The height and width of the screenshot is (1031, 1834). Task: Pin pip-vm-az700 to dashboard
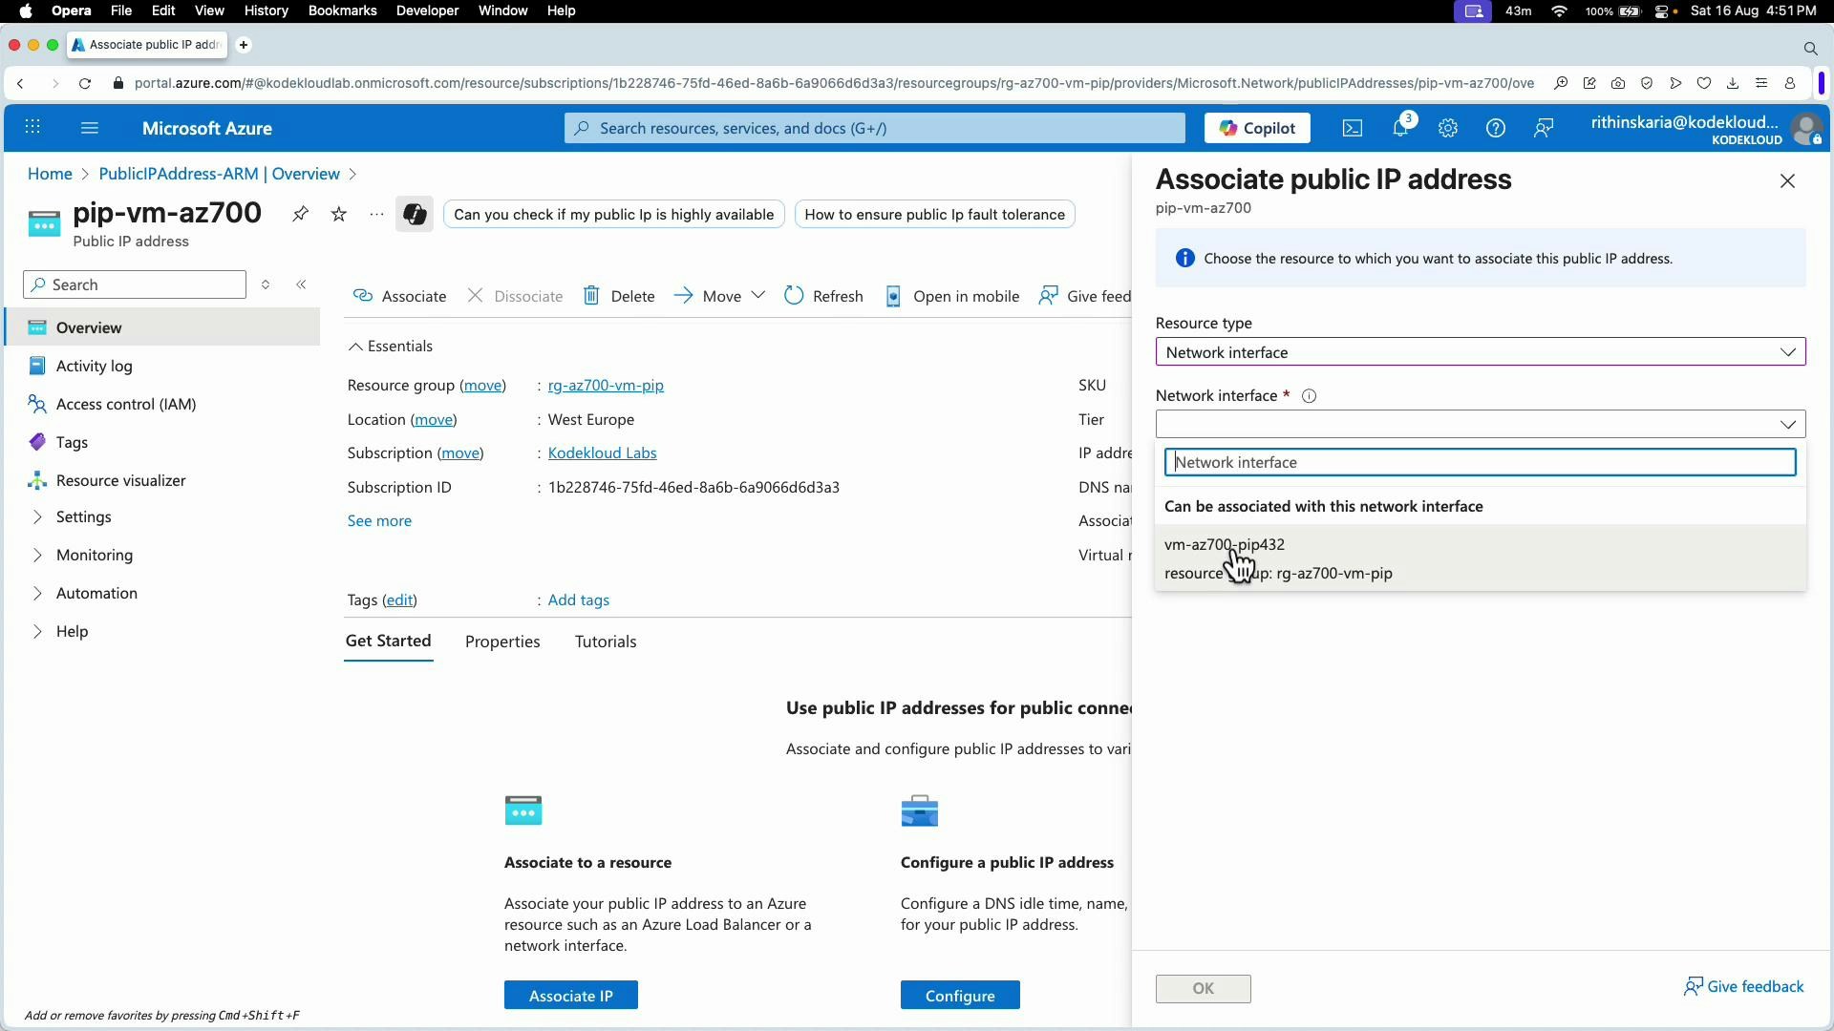pyautogui.click(x=300, y=214)
